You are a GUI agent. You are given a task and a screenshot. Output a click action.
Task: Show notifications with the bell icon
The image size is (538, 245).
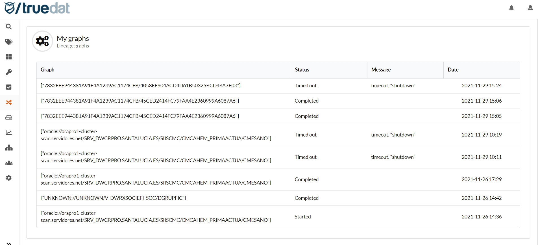(x=511, y=8)
